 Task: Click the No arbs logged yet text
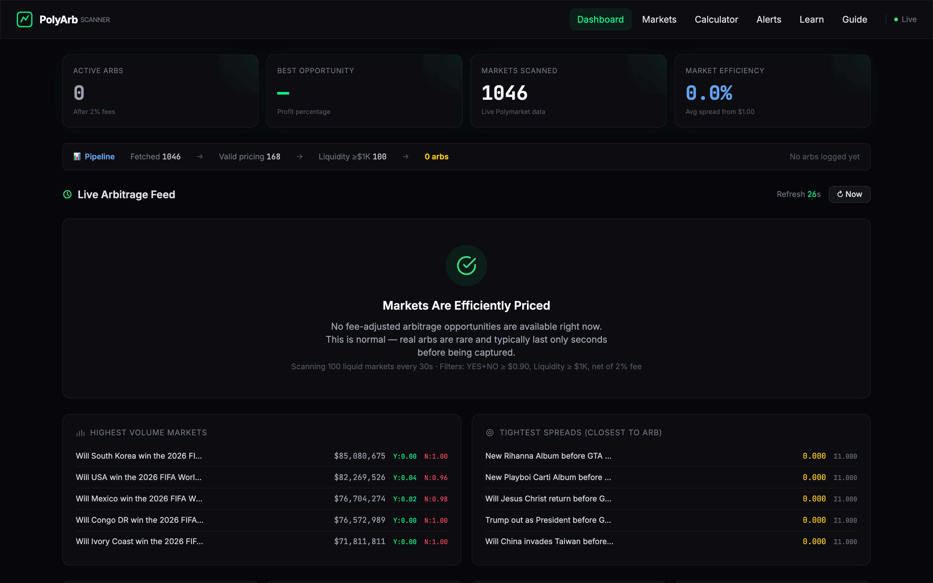[824, 156]
